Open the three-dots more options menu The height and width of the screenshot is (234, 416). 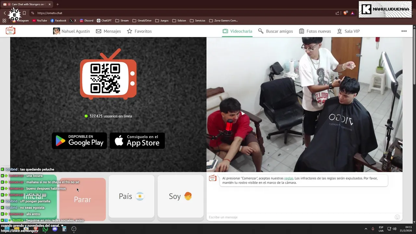[x=404, y=31]
